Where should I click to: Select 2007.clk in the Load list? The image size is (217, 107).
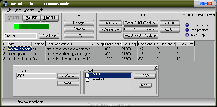[x=108, y=75]
